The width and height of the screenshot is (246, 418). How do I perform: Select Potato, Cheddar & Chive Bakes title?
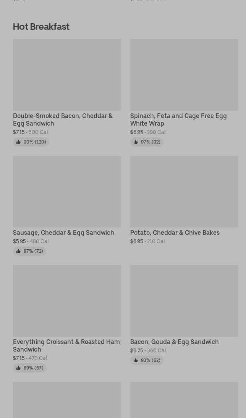click(x=175, y=233)
